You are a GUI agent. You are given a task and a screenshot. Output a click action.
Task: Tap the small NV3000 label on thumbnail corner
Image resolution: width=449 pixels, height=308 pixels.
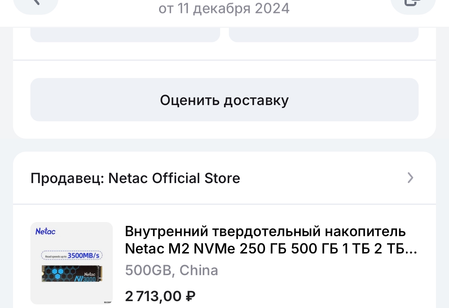pos(107,301)
